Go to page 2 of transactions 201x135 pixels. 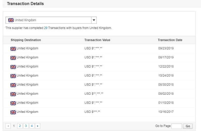point(20,126)
